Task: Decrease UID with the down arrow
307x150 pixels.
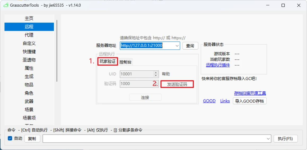Action: pyautogui.click(x=156, y=76)
